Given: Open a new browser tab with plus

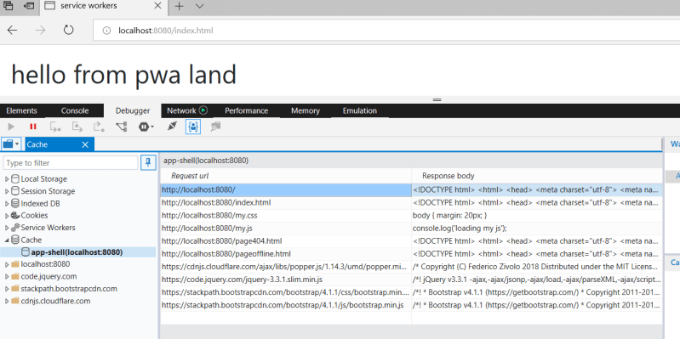Looking at the screenshot, I should pos(179,6).
